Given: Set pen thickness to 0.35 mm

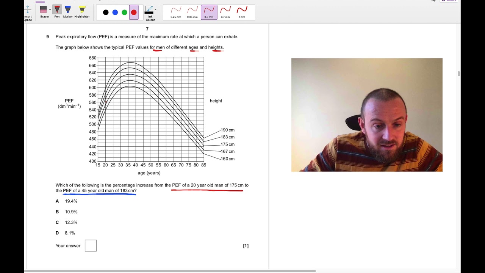Looking at the screenshot, I should click(192, 12).
